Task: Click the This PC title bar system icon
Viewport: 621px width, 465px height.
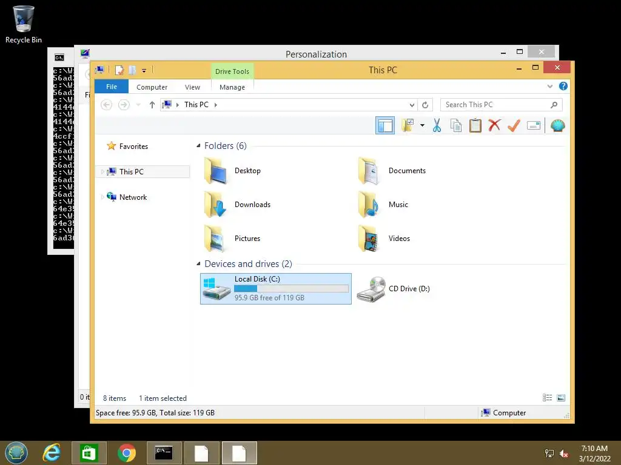Action: click(99, 70)
